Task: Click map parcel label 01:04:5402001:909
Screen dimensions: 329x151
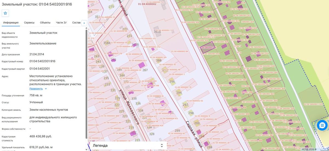Action: tap(228, 61)
